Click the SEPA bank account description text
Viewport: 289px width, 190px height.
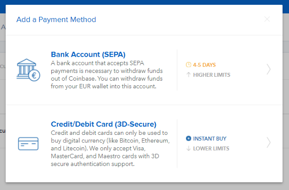click(107, 75)
